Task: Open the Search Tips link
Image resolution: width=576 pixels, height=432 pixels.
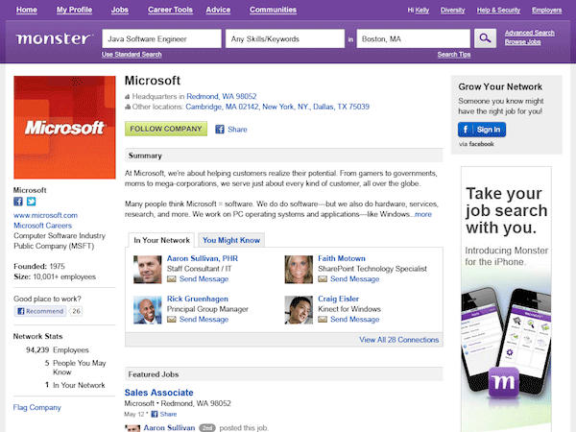Action: point(454,55)
